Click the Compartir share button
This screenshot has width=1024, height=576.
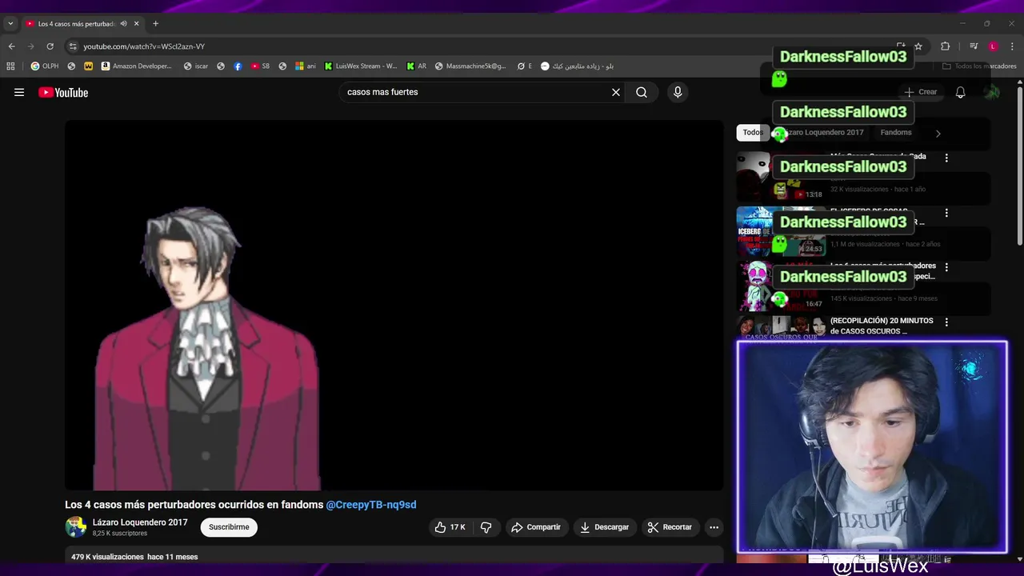click(x=536, y=527)
